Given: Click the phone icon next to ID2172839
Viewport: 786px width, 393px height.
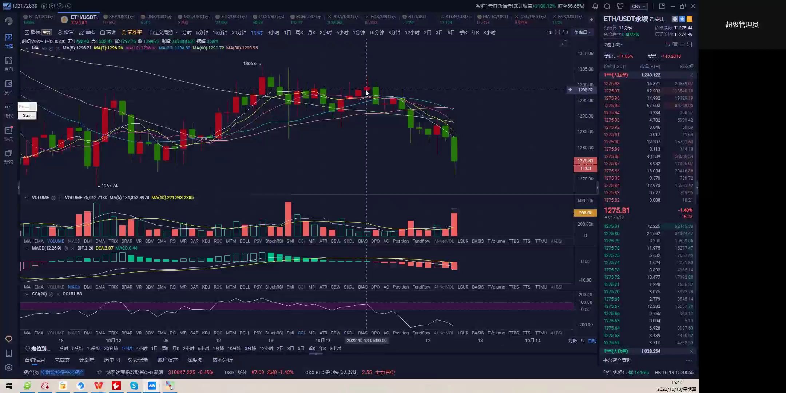Looking at the screenshot, I should point(68,6).
